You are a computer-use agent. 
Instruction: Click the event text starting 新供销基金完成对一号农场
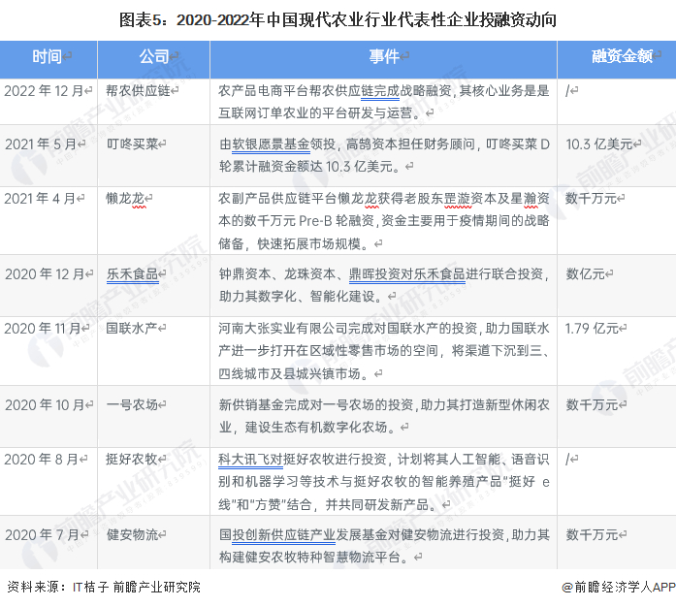coord(384,416)
